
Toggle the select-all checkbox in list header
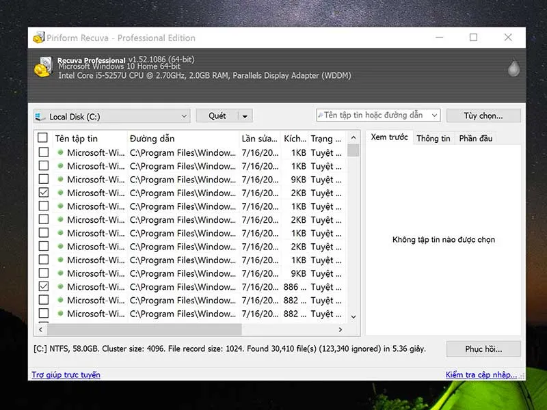[x=43, y=138]
